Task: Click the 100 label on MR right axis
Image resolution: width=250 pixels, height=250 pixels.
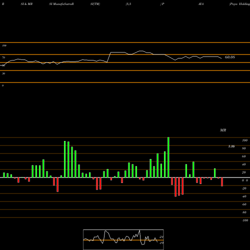Action: [x=244, y=140]
